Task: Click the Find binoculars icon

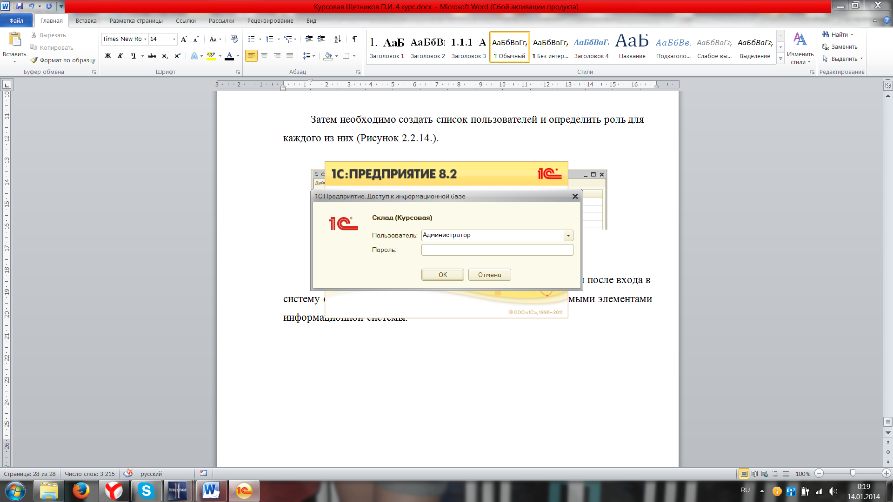Action: (826, 34)
